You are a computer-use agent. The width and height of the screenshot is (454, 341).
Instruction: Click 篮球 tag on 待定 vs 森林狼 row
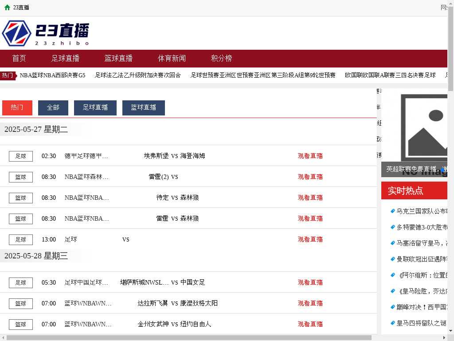pos(20,198)
